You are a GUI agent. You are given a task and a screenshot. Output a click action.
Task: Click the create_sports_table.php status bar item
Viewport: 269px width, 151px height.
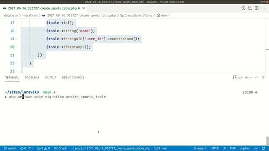(117, 148)
